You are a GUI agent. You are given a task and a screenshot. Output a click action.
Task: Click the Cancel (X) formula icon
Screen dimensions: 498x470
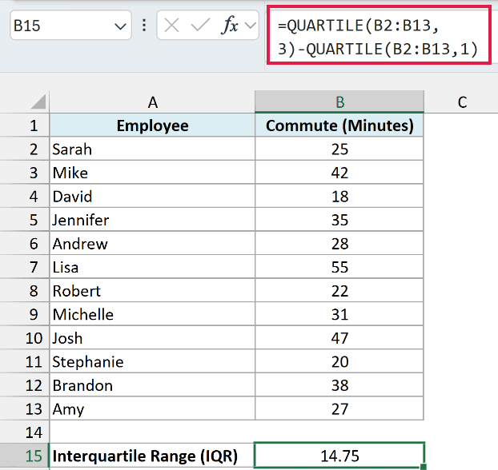click(172, 26)
